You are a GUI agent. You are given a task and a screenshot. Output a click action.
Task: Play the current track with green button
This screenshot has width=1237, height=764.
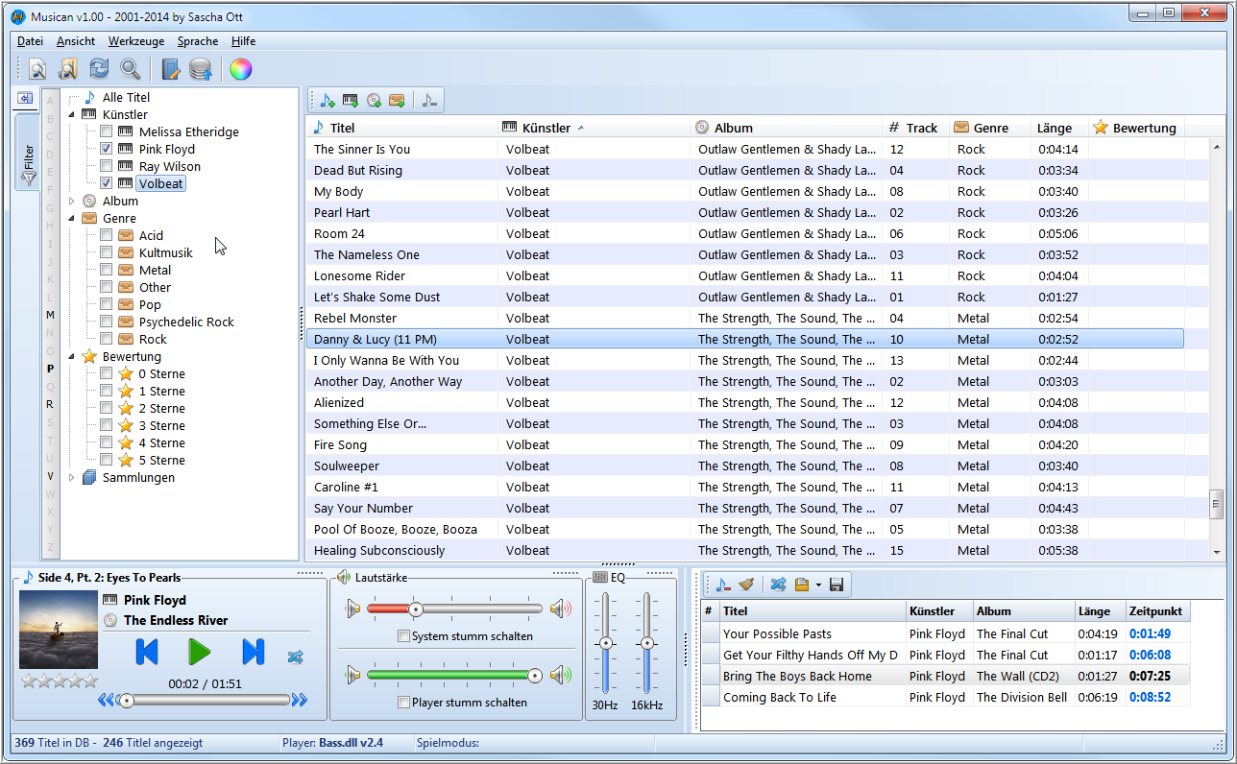tap(199, 653)
